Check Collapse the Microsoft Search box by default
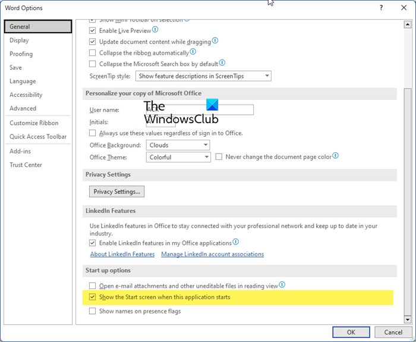 coord(92,64)
